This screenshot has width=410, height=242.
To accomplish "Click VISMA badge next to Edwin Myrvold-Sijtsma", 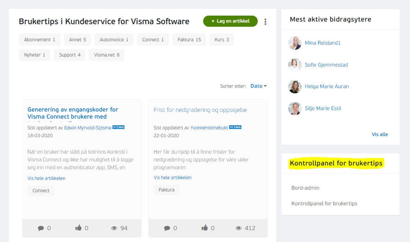I will (119, 127).
